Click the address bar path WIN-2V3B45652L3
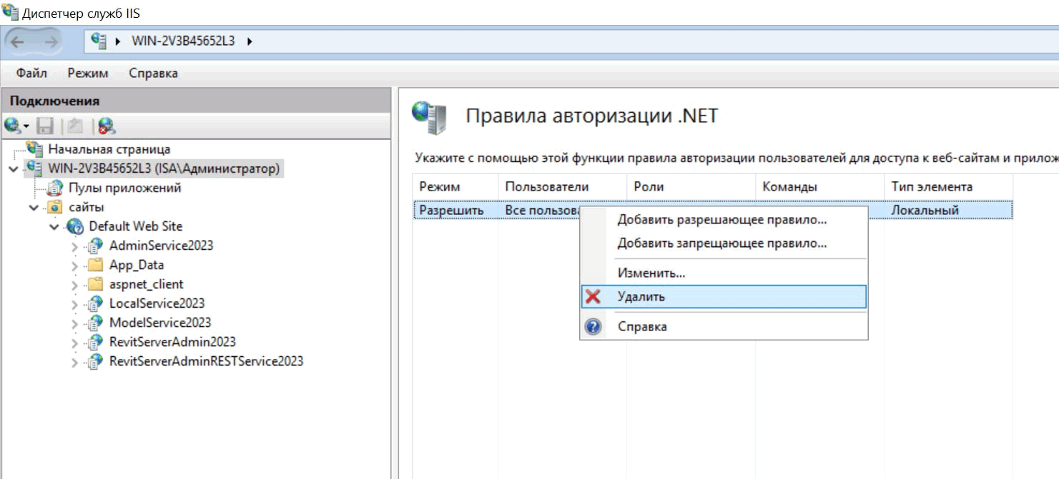The height and width of the screenshot is (479, 1059). (x=183, y=41)
